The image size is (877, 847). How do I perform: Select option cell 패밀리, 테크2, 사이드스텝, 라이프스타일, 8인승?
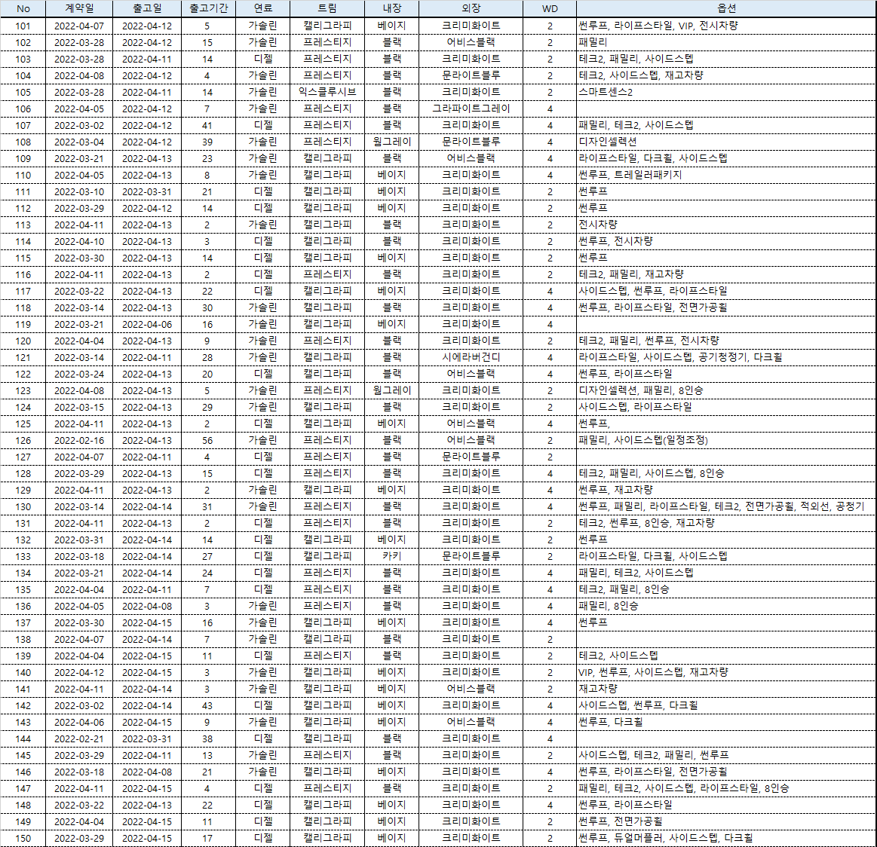pos(726,788)
